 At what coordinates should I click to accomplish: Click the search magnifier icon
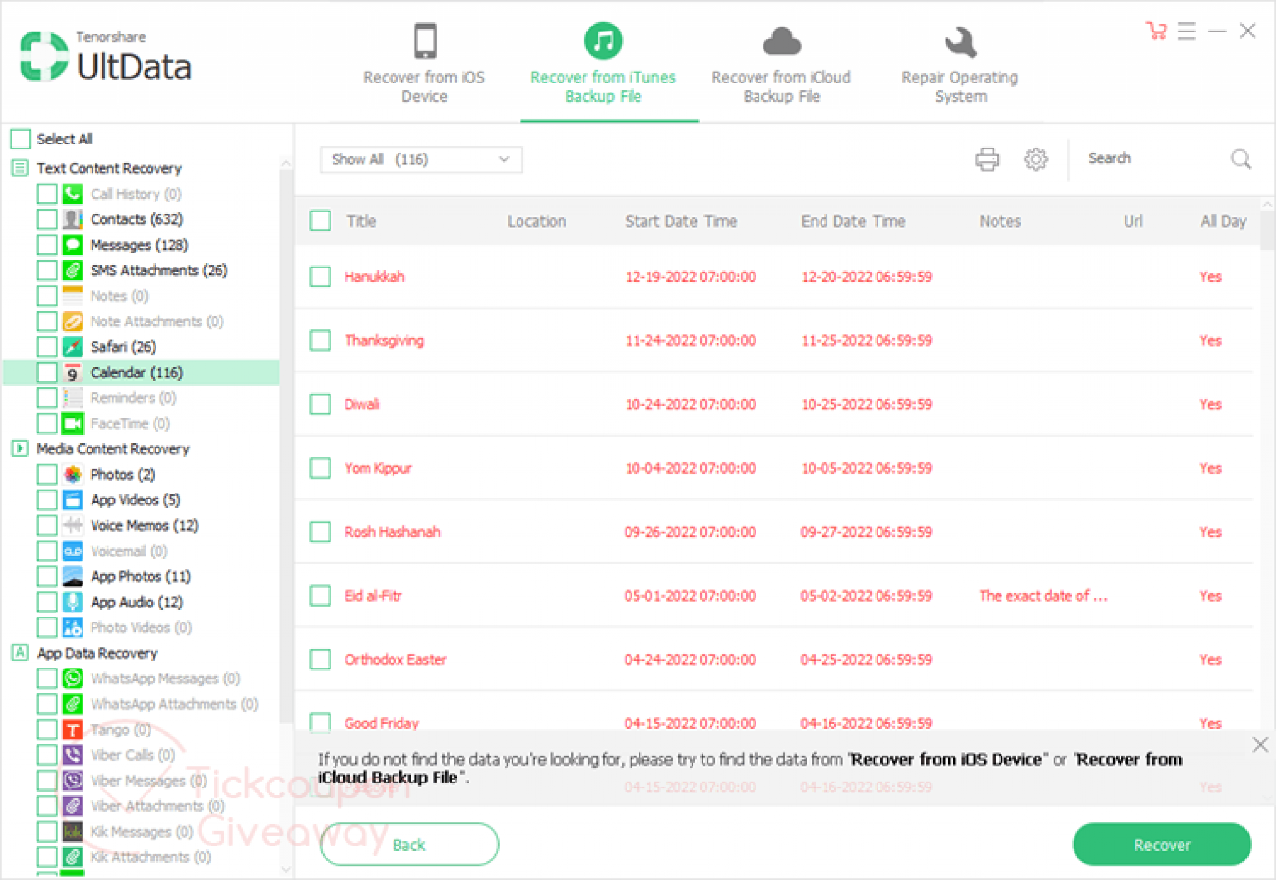[1240, 159]
